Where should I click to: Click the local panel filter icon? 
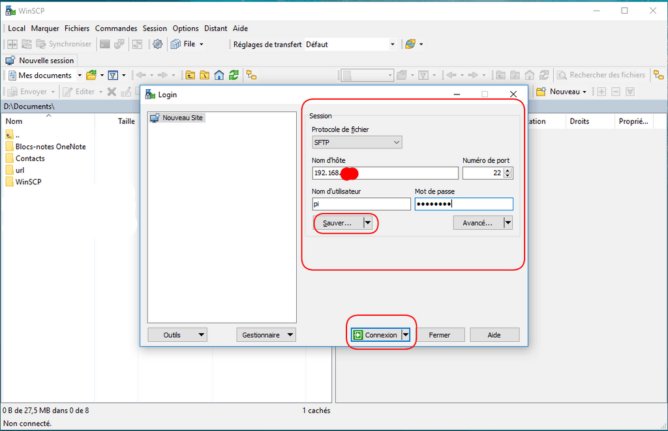coord(113,76)
